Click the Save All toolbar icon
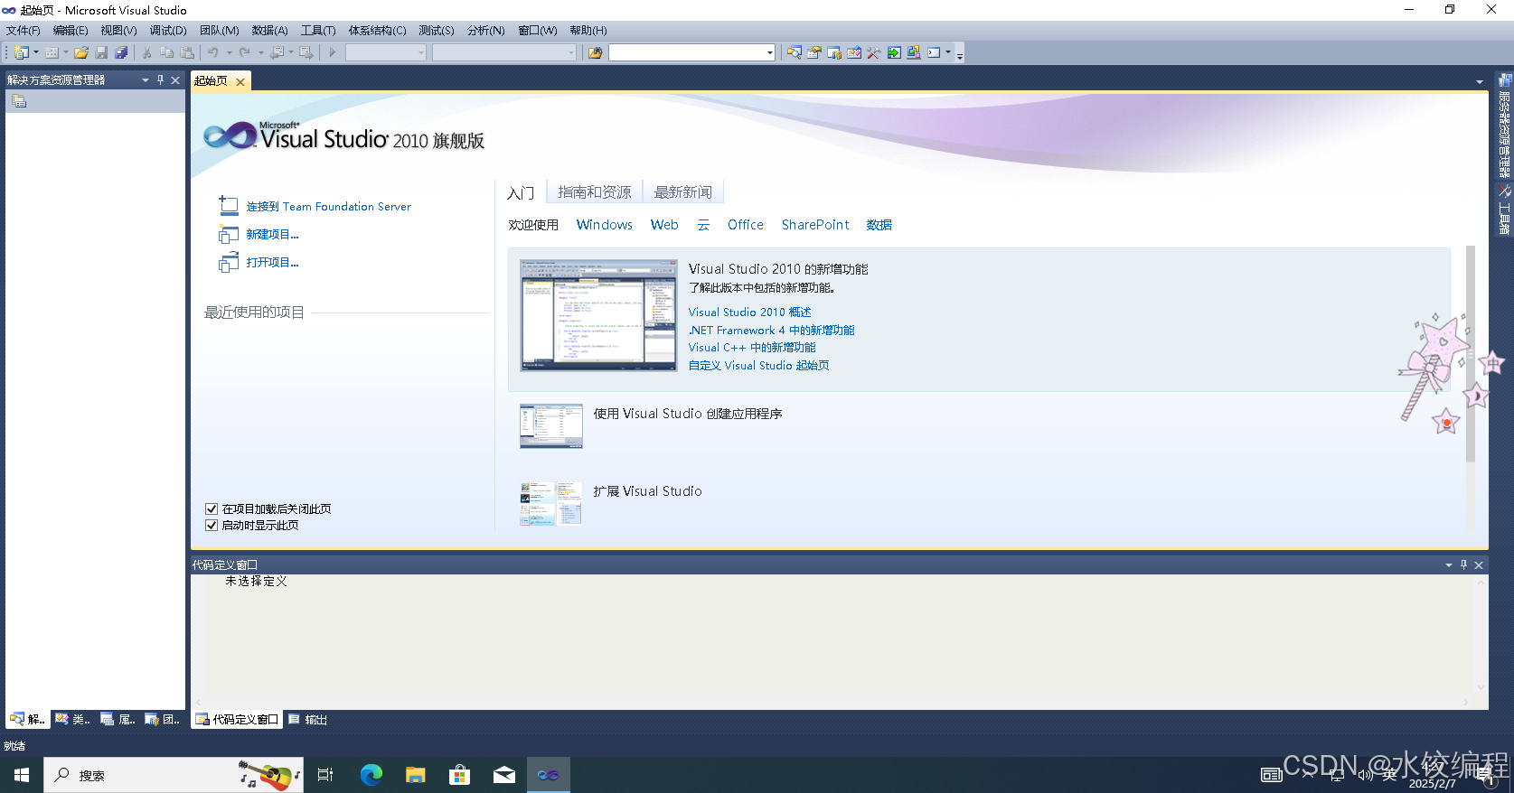Screen dimensions: 1514x793 (x=121, y=52)
